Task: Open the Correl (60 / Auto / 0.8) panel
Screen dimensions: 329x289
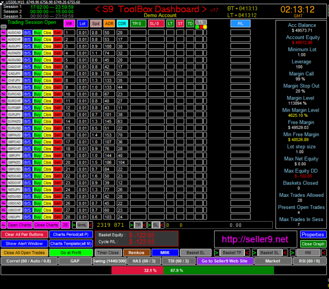Action: [x=29, y=261]
